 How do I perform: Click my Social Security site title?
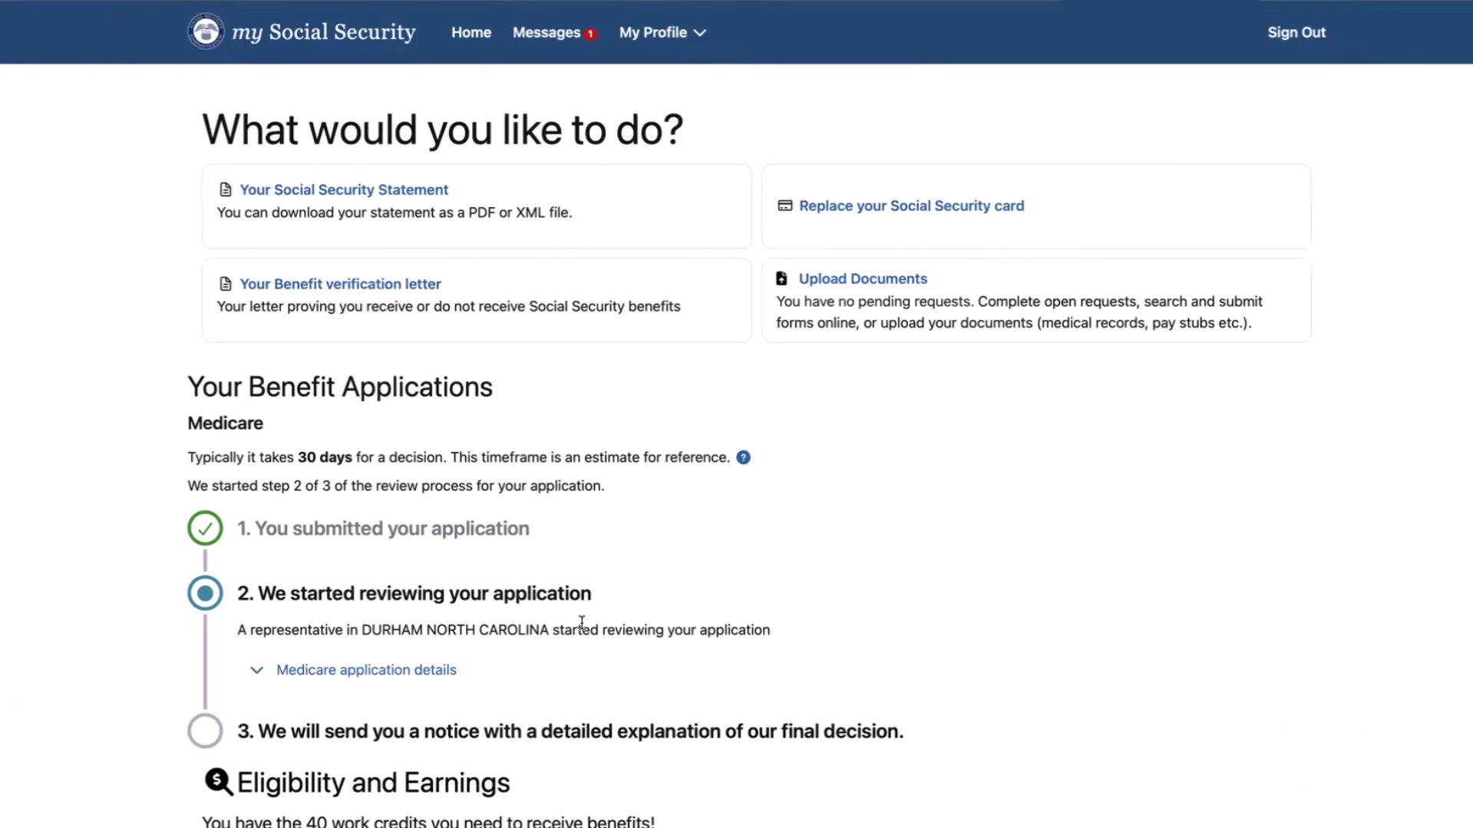tap(324, 32)
